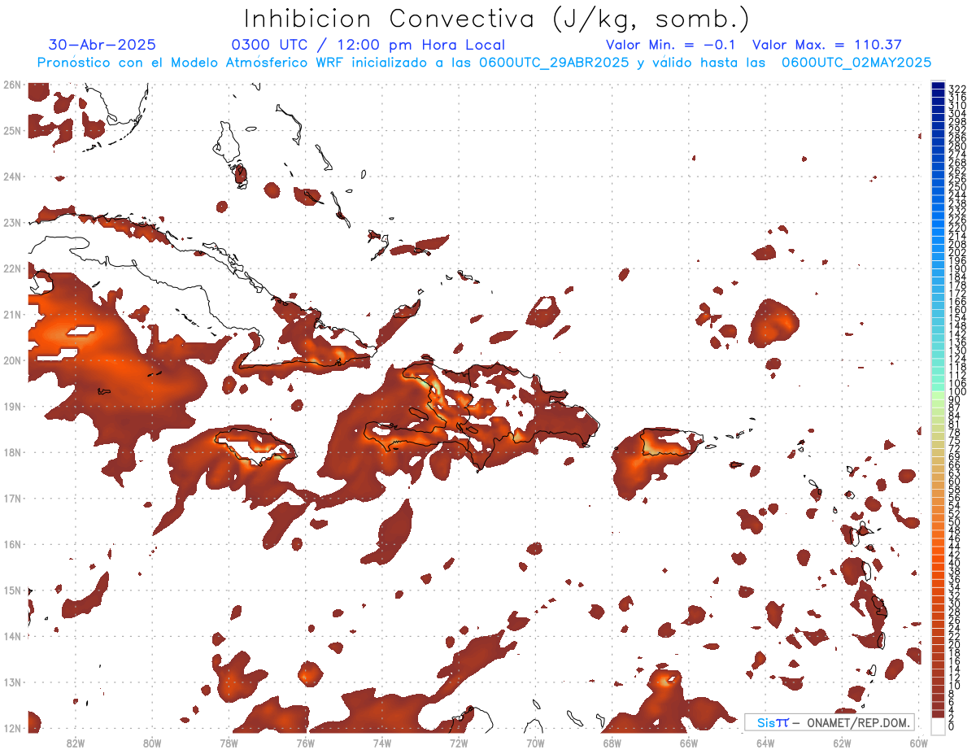Click the 'Valor Min. = -0.1' text
This screenshot has height=754, width=976.
(x=670, y=45)
